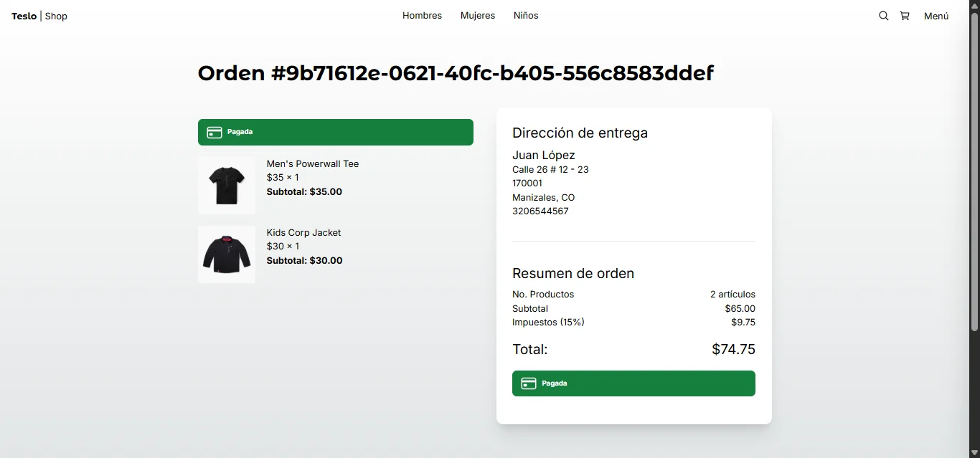
Task: Click the order number heading
Action: 456,73
